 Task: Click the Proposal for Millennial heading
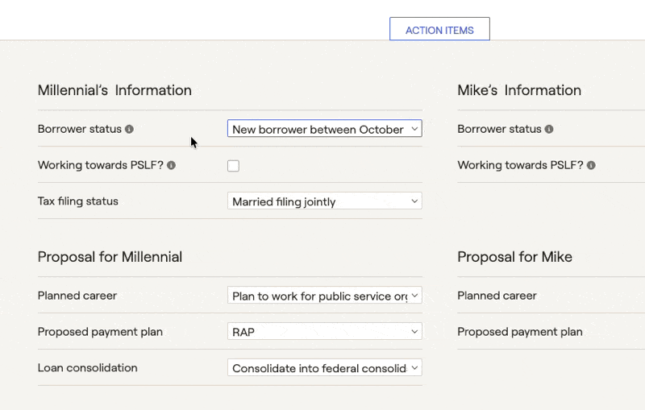click(110, 257)
